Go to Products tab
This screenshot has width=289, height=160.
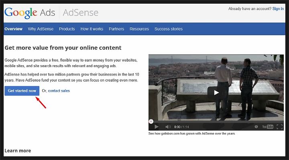tap(67, 29)
